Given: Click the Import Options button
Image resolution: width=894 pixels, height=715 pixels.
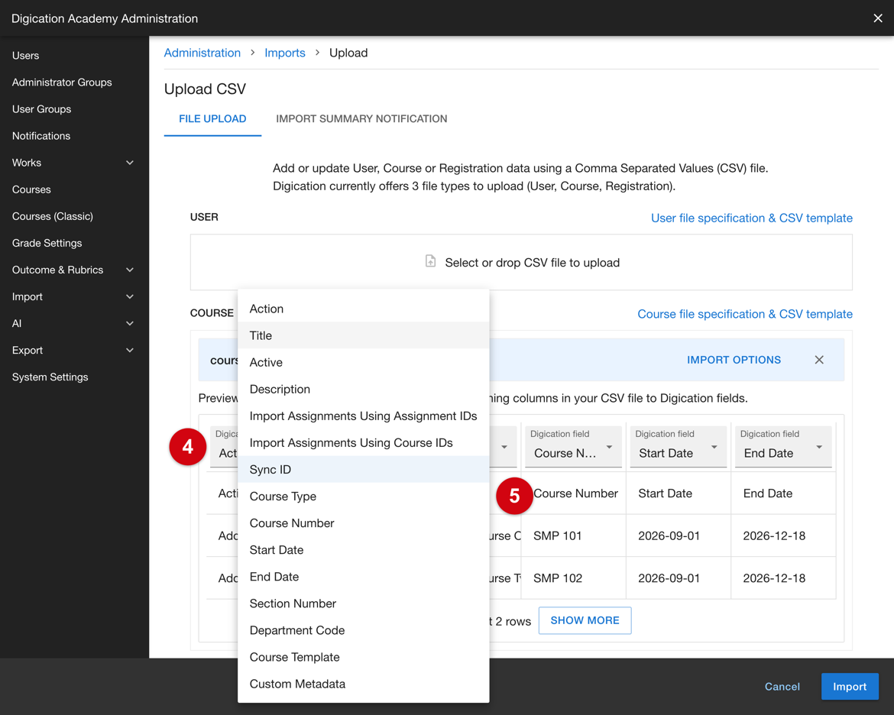Looking at the screenshot, I should pyautogui.click(x=734, y=360).
